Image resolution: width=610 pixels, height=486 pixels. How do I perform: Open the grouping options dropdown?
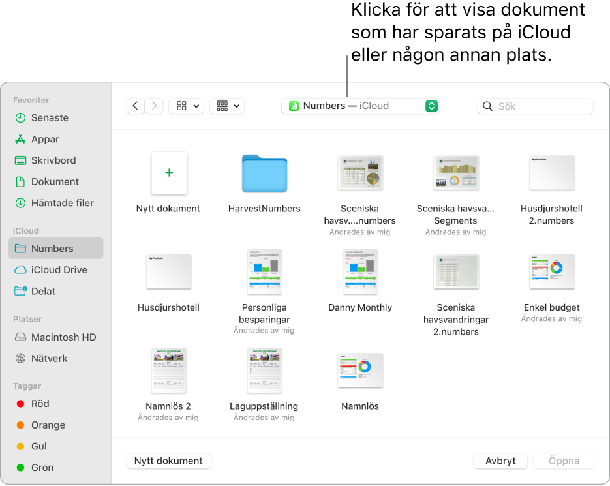[227, 106]
